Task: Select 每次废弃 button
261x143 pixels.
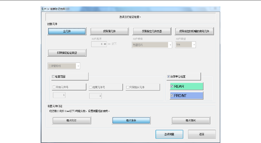Action: click(x=131, y=120)
